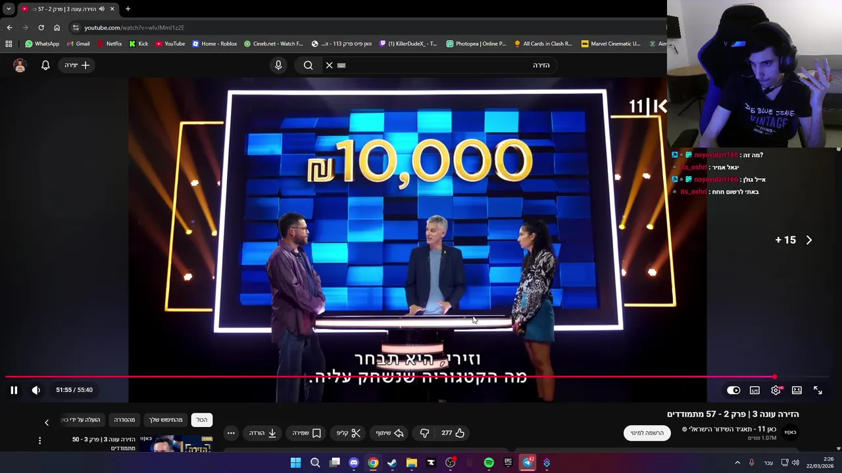Open כאן 11 channel avatar

(x=790, y=432)
